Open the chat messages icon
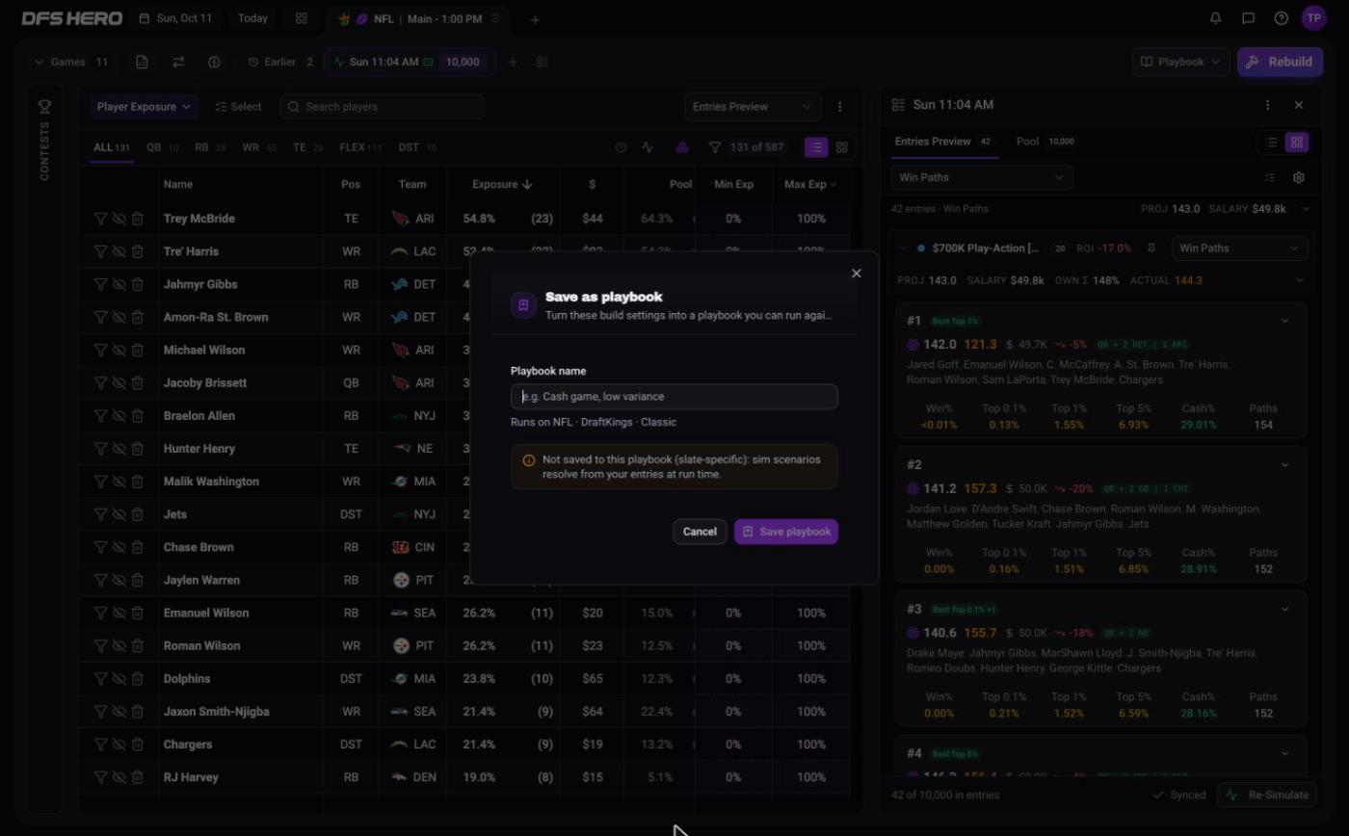Image resolution: width=1349 pixels, height=836 pixels. pyautogui.click(x=1249, y=18)
